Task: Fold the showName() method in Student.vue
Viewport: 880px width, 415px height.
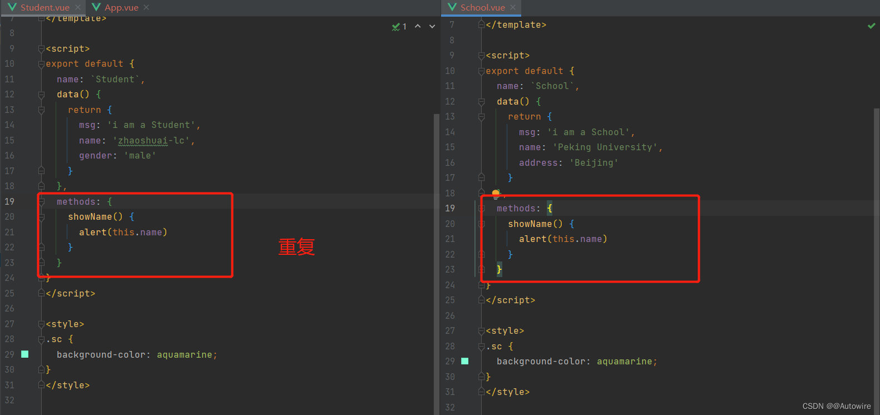Action: (x=41, y=217)
